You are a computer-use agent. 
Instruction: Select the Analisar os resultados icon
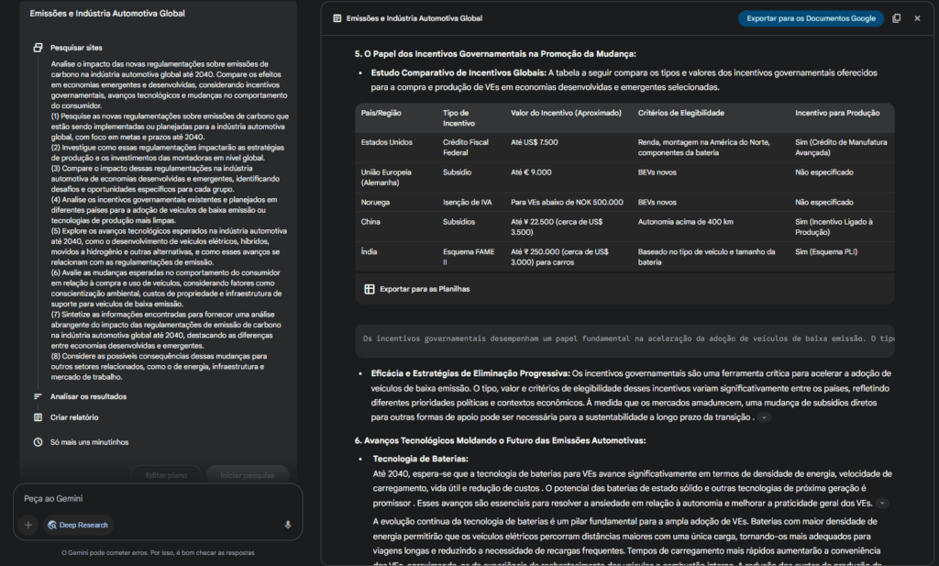(37, 397)
